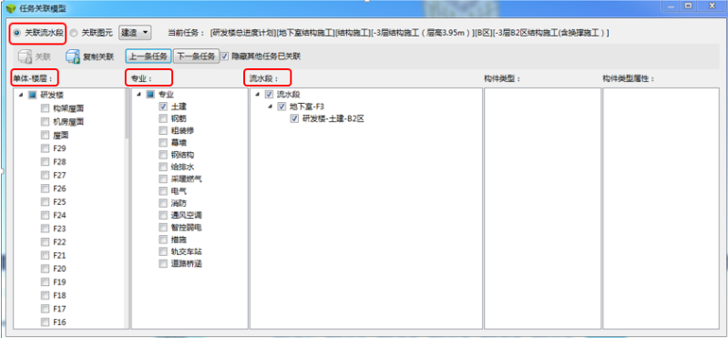Check the 机房屋面 checkbox
Screen dimensions: 728x338
click(45, 122)
